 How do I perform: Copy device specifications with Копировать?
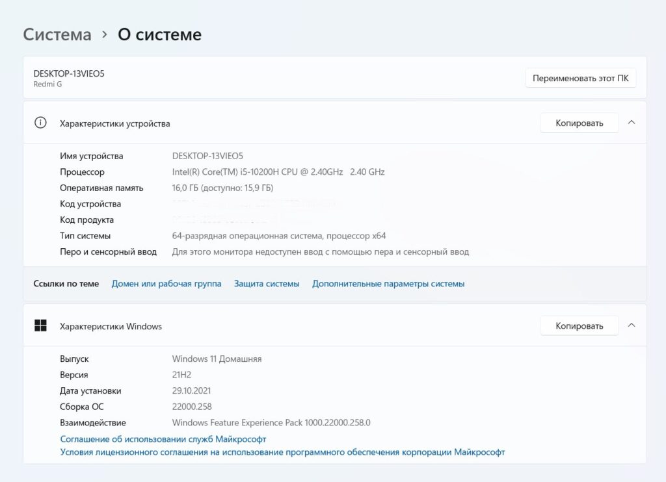(579, 123)
